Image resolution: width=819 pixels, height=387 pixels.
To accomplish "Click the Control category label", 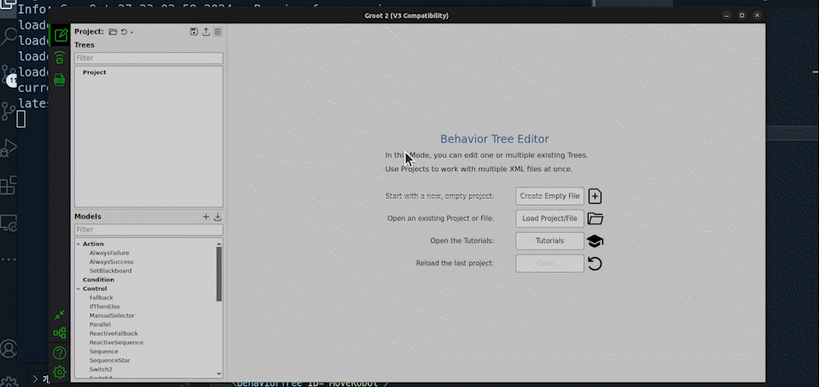I will [95, 289].
